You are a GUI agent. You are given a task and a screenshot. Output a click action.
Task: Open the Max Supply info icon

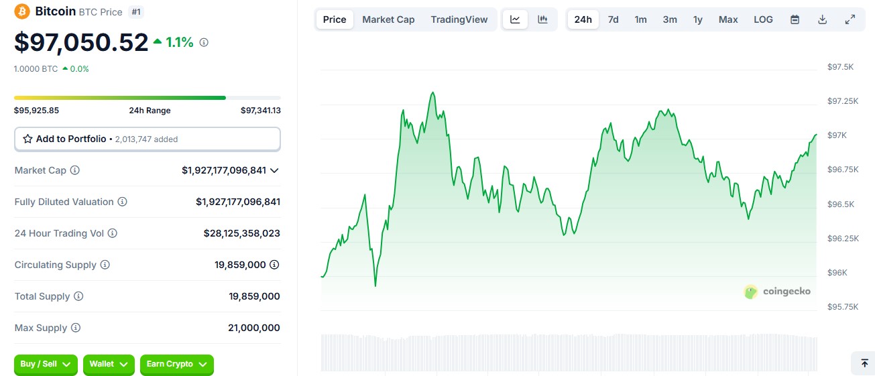point(76,328)
